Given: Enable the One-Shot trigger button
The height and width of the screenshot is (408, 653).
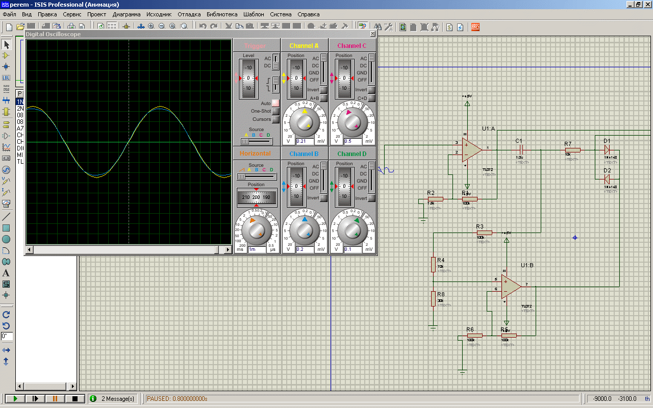Looking at the screenshot, I should (275, 111).
